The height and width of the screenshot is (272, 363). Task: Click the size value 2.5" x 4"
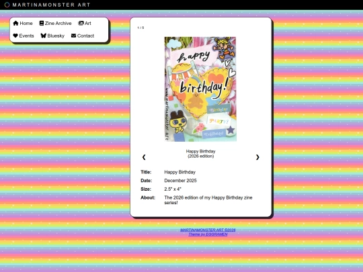(173, 189)
